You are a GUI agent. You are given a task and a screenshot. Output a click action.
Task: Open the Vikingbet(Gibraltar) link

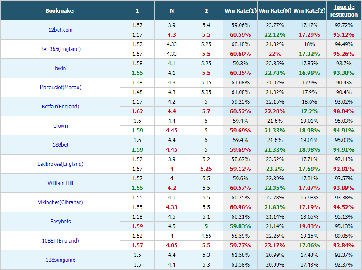click(60, 202)
